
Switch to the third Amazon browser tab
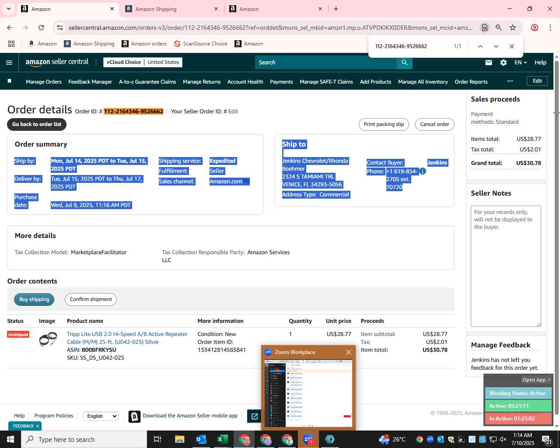pos(276,9)
